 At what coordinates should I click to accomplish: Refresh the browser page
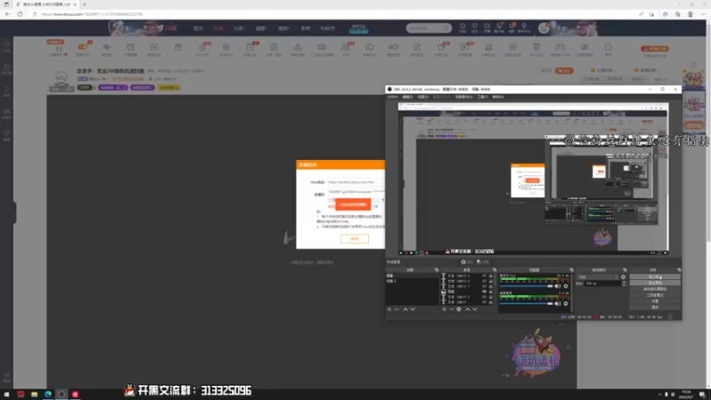click(x=20, y=14)
